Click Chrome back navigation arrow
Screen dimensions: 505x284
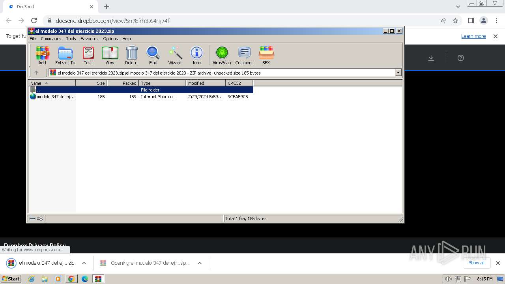[9, 21]
